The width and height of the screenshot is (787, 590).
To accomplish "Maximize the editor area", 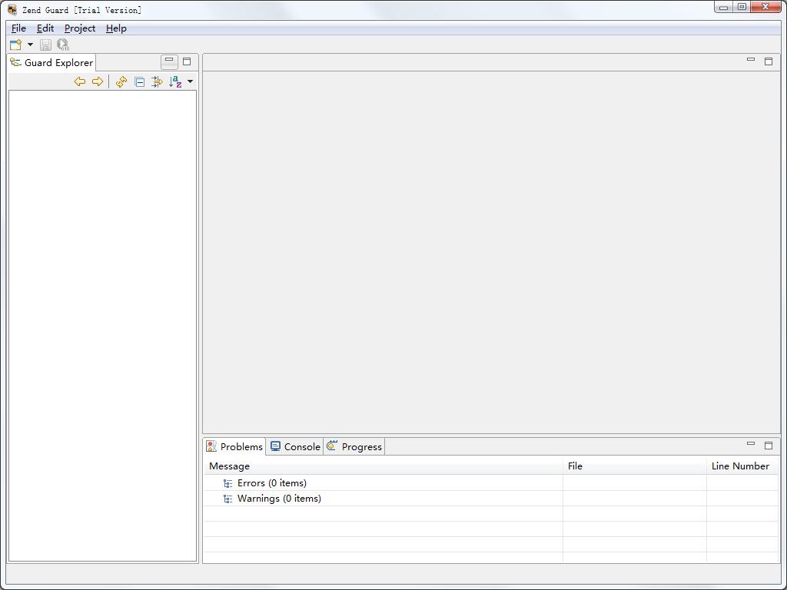I will (x=769, y=61).
